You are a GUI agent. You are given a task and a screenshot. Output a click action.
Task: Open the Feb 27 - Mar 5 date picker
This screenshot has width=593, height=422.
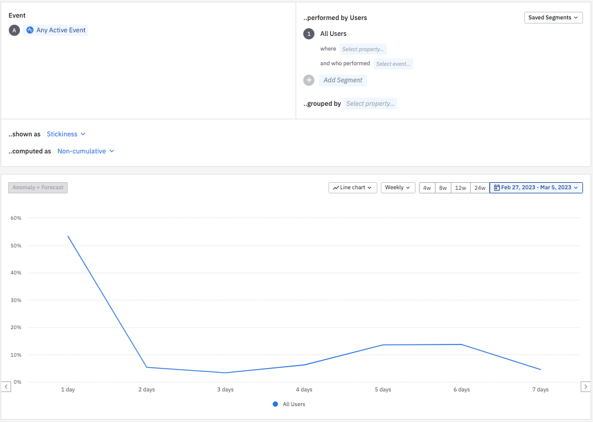pyautogui.click(x=536, y=187)
